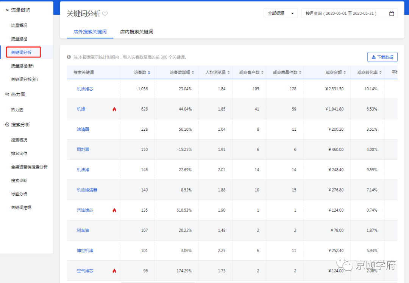Open the keyword link 博世机滤

85,251
